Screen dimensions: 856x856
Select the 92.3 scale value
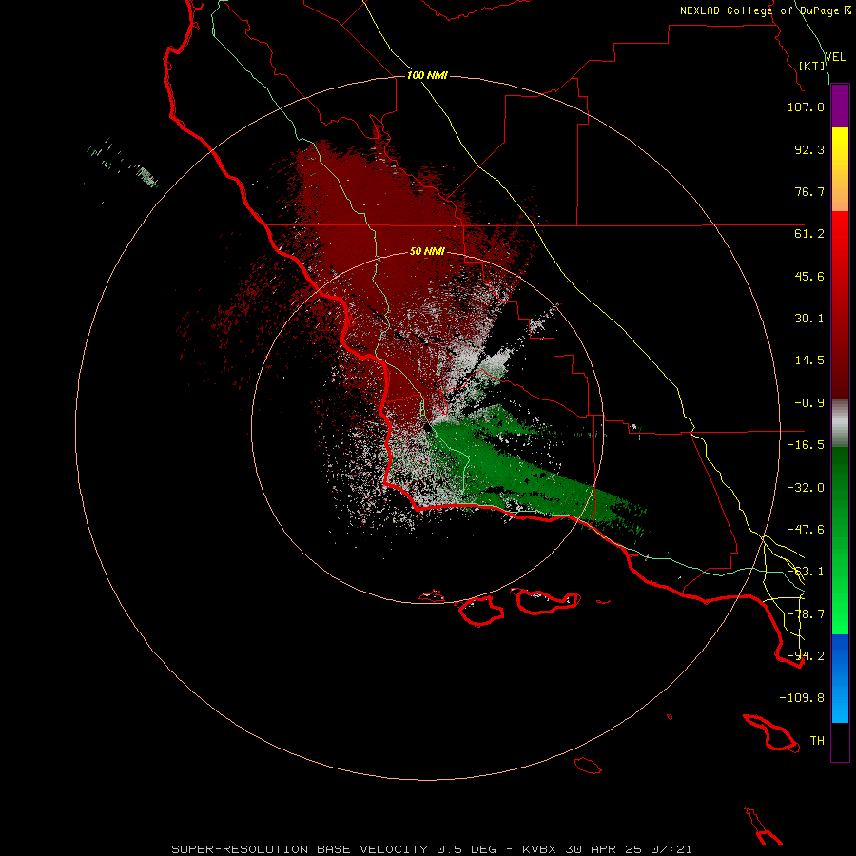pos(809,149)
